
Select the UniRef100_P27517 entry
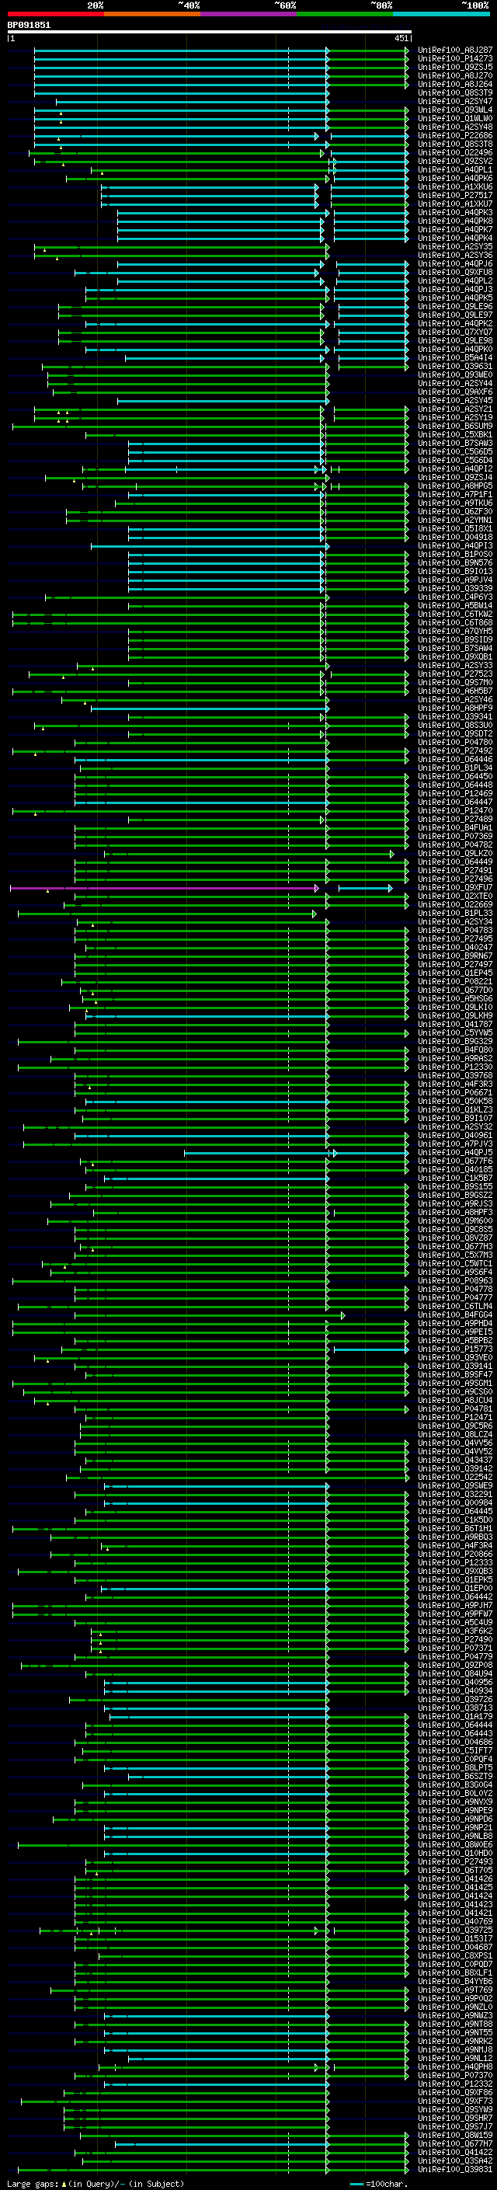455,196
